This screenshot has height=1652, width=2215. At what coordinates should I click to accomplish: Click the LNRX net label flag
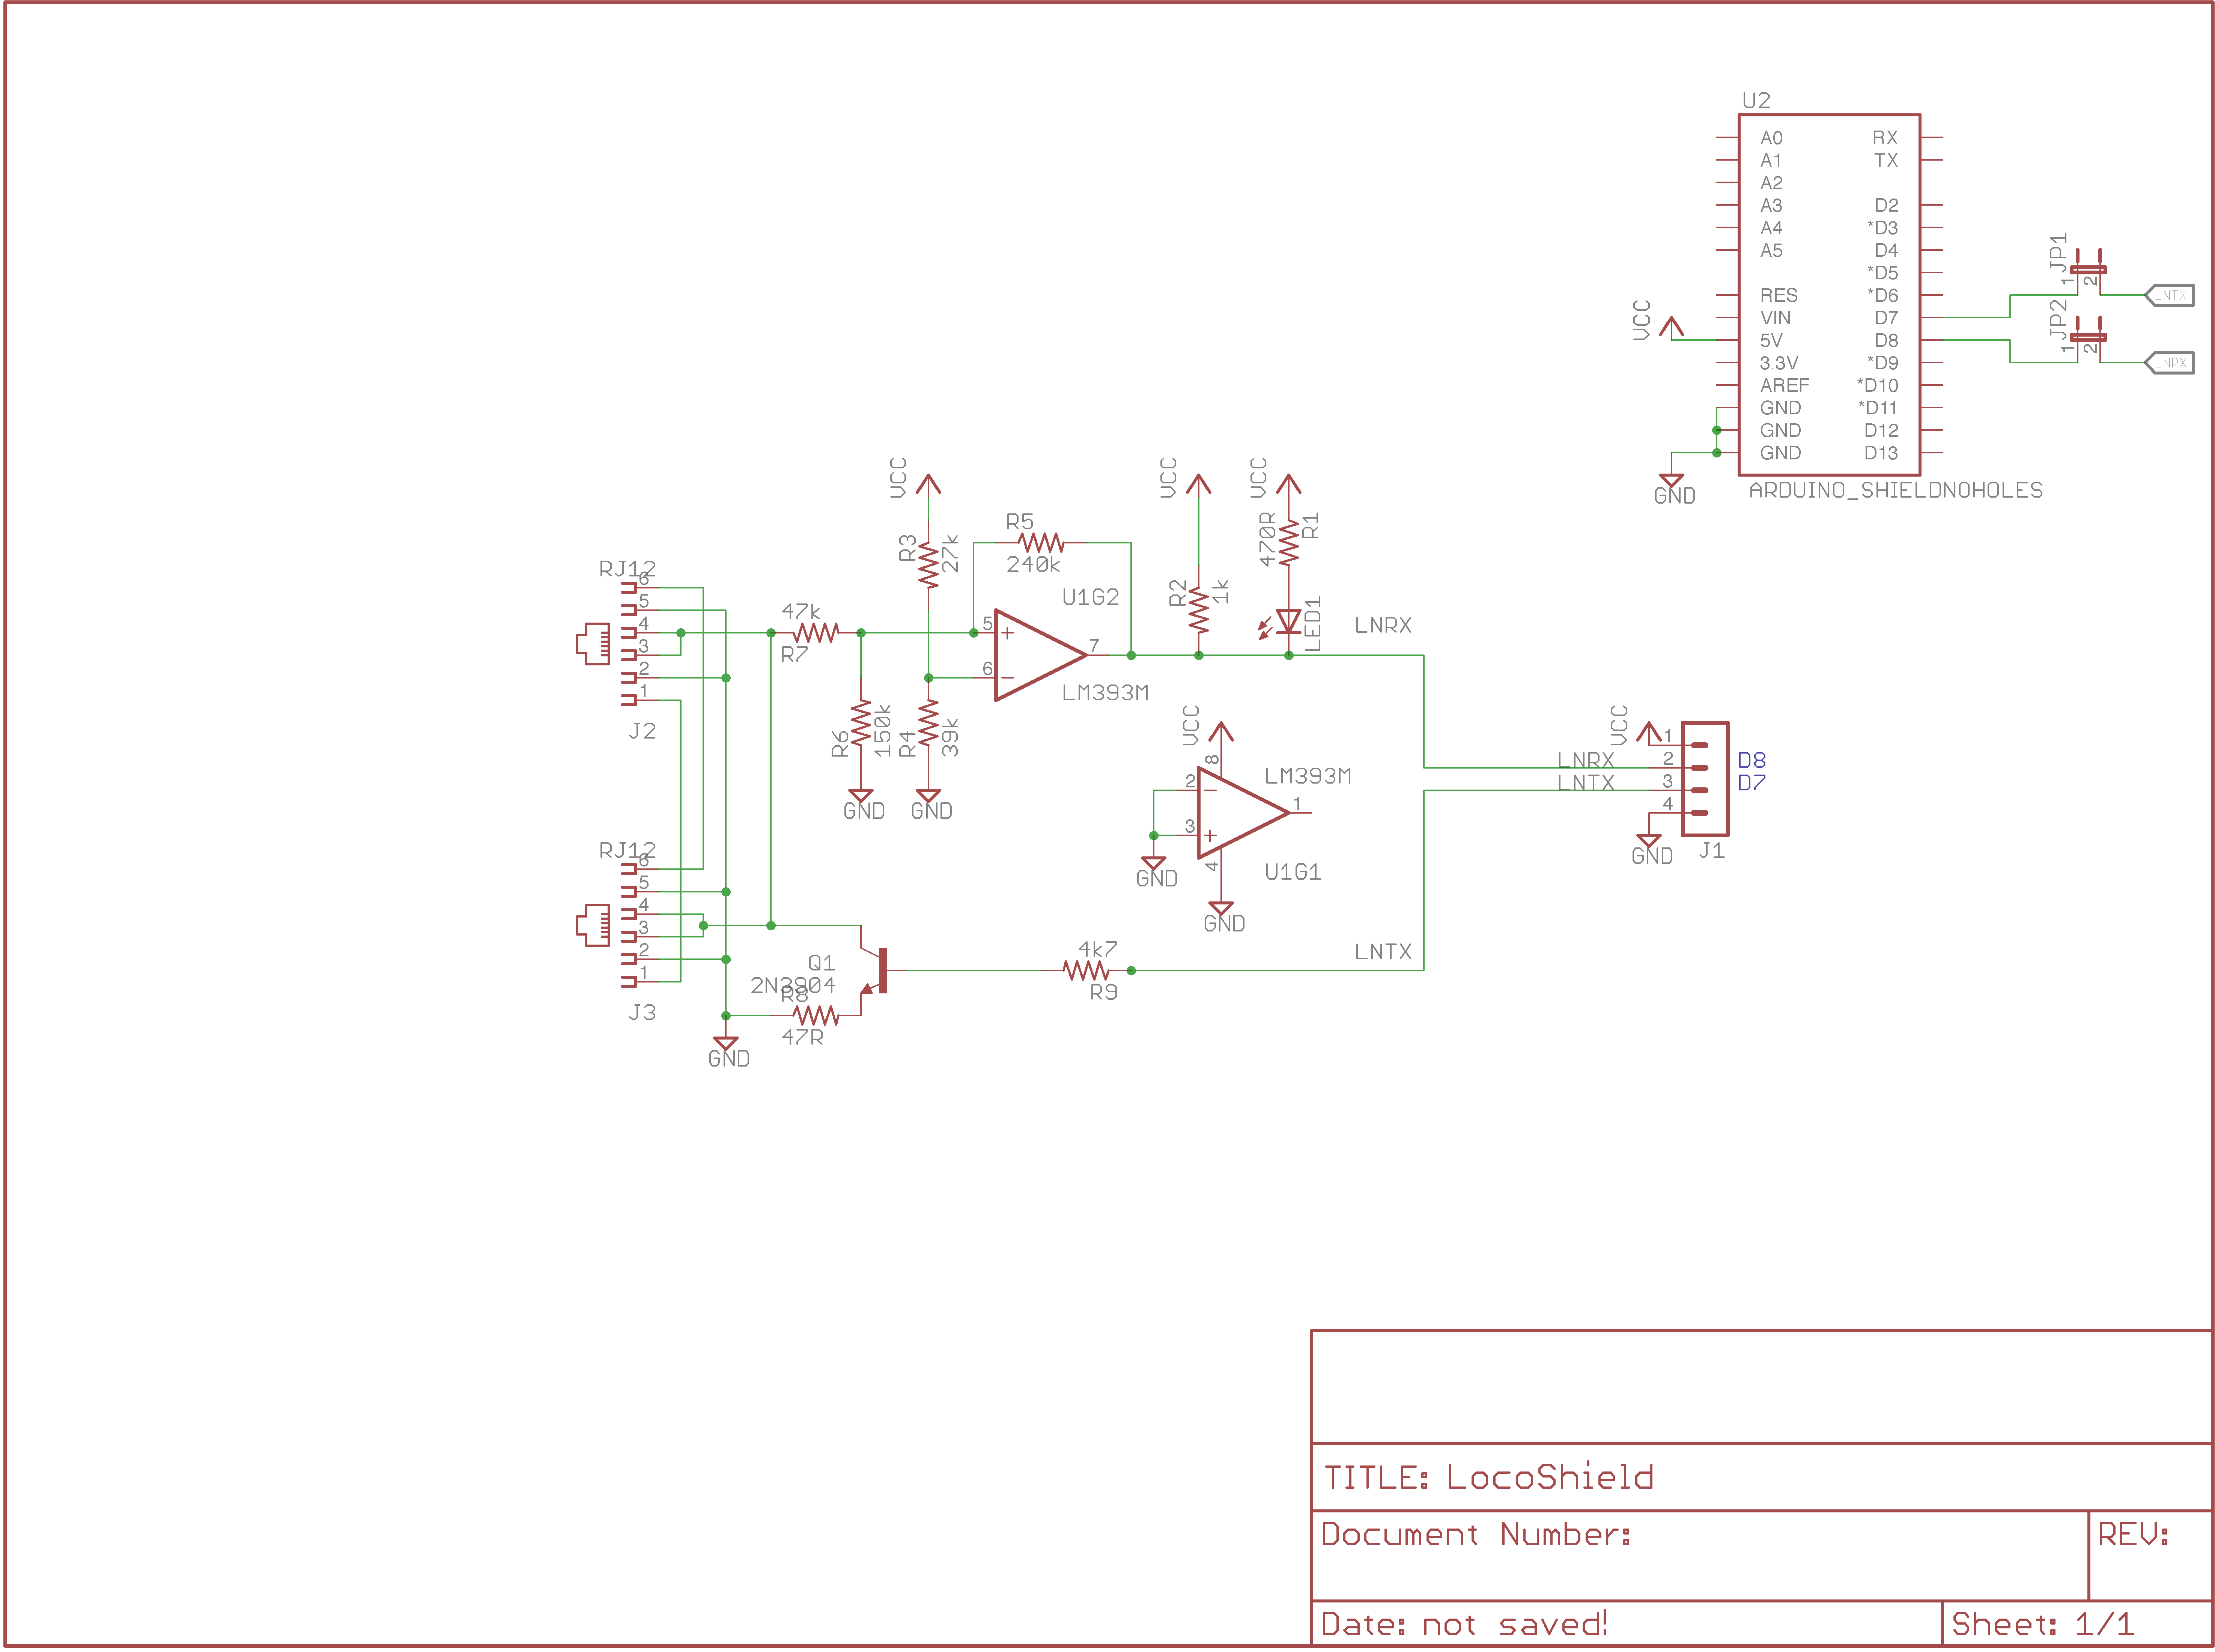click(x=2169, y=363)
